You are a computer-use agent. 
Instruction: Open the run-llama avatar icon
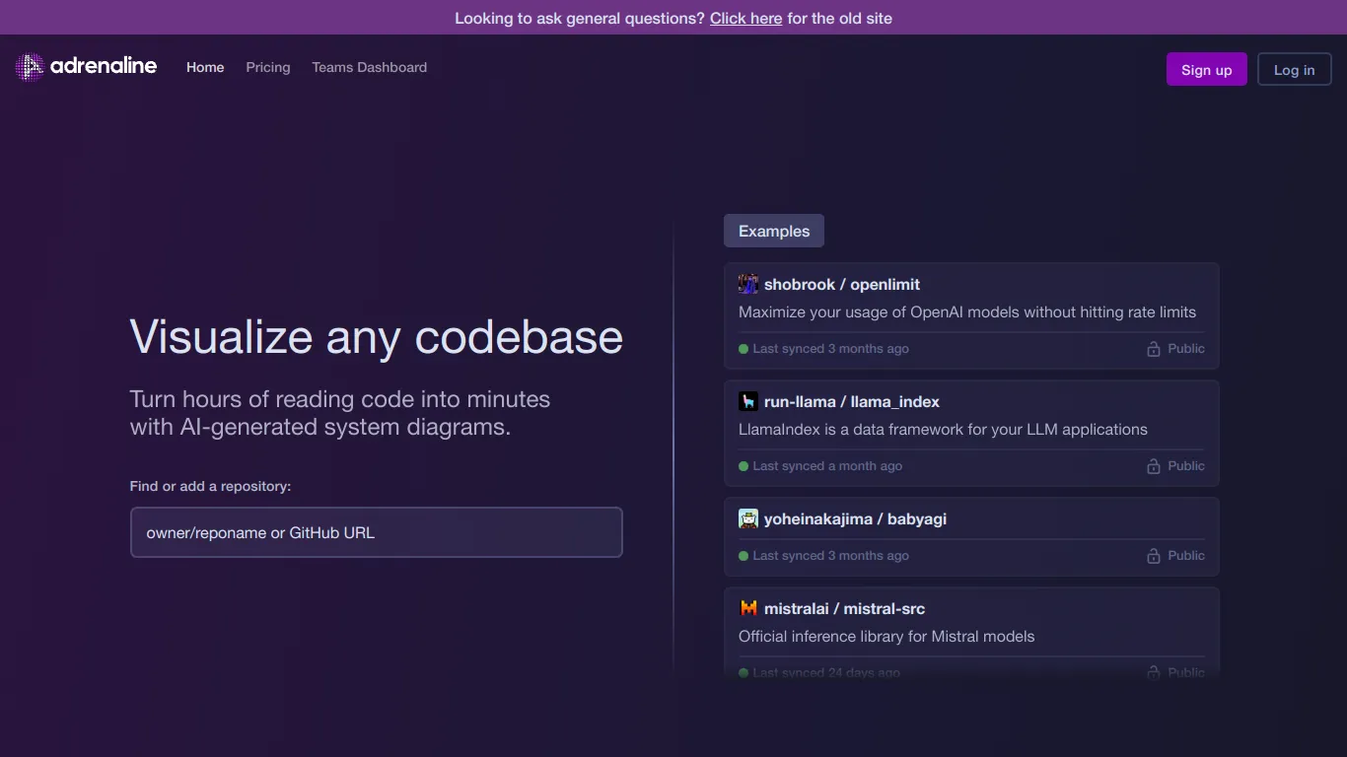pyautogui.click(x=748, y=401)
